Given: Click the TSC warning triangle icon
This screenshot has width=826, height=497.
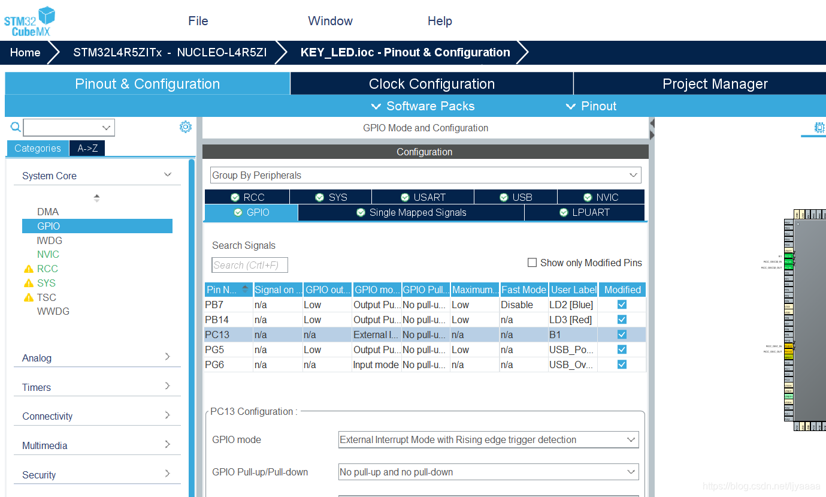Looking at the screenshot, I should click(x=28, y=297).
